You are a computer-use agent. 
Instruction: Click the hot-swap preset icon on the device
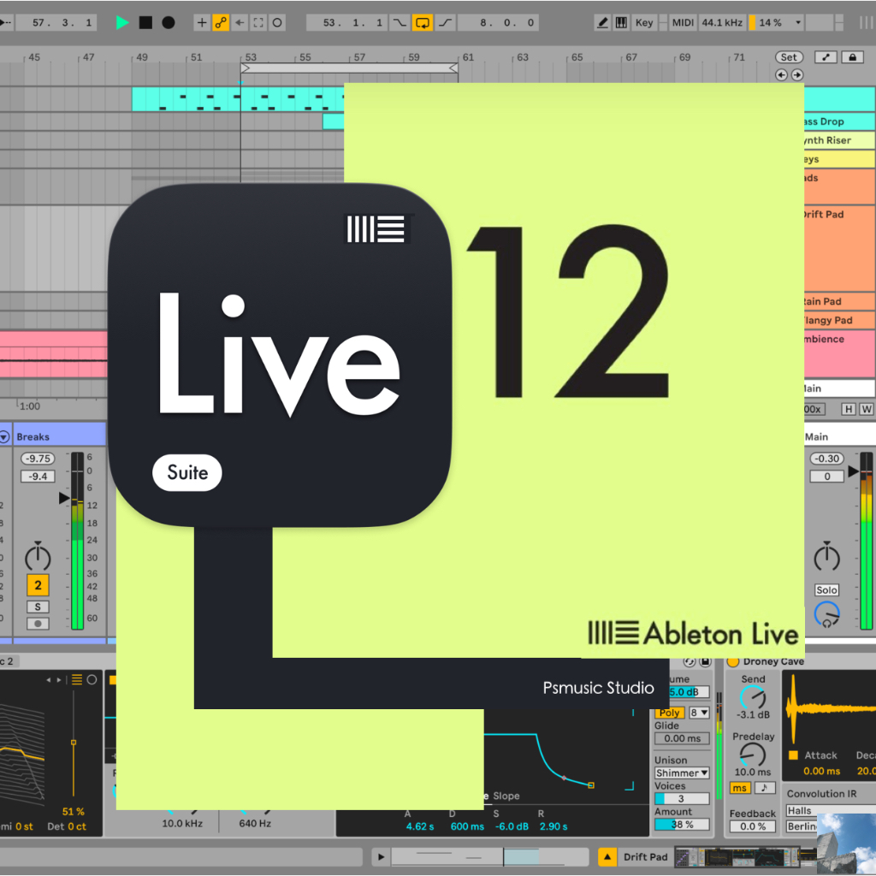click(689, 662)
